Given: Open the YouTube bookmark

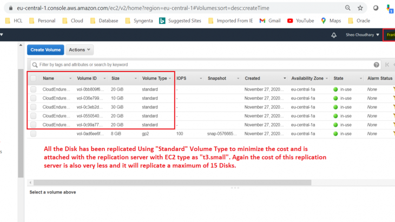Looking at the screenshot, I should 300,21.
